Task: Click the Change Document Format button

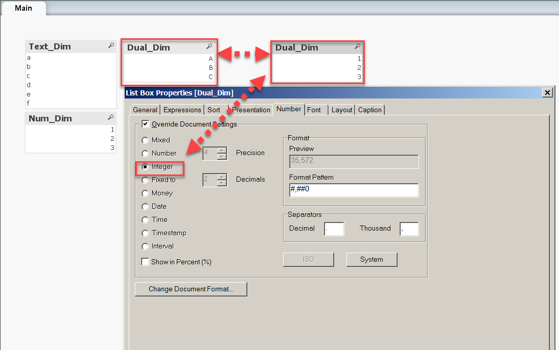Action: 191,289
